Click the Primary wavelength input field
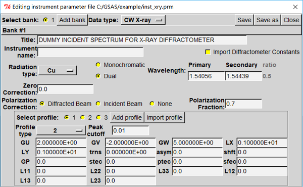Image resolution: width=303 pixels, height=187 pixels. coord(206,76)
